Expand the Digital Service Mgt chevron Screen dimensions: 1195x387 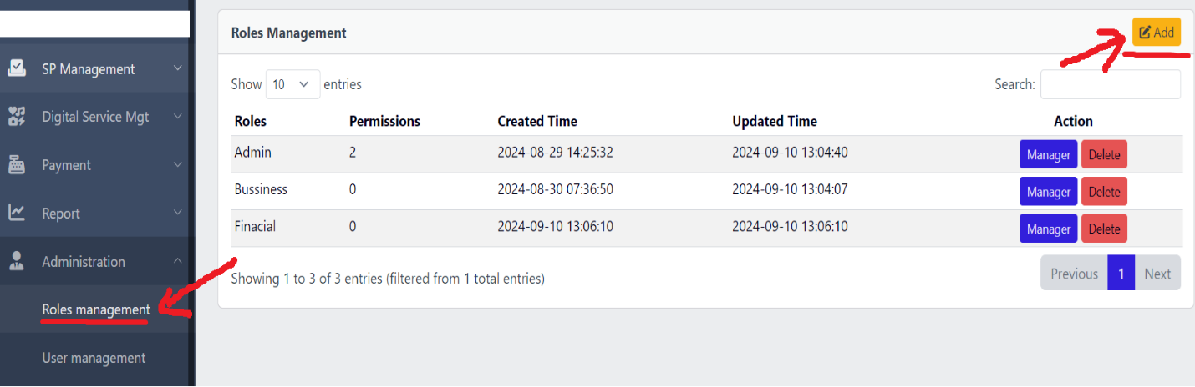(x=177, y=117)
